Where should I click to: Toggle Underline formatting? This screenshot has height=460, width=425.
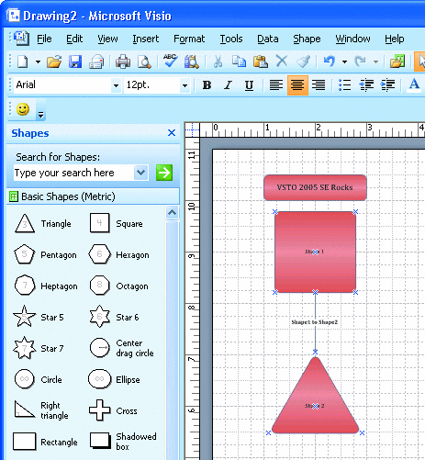click(x=249, y=85)
